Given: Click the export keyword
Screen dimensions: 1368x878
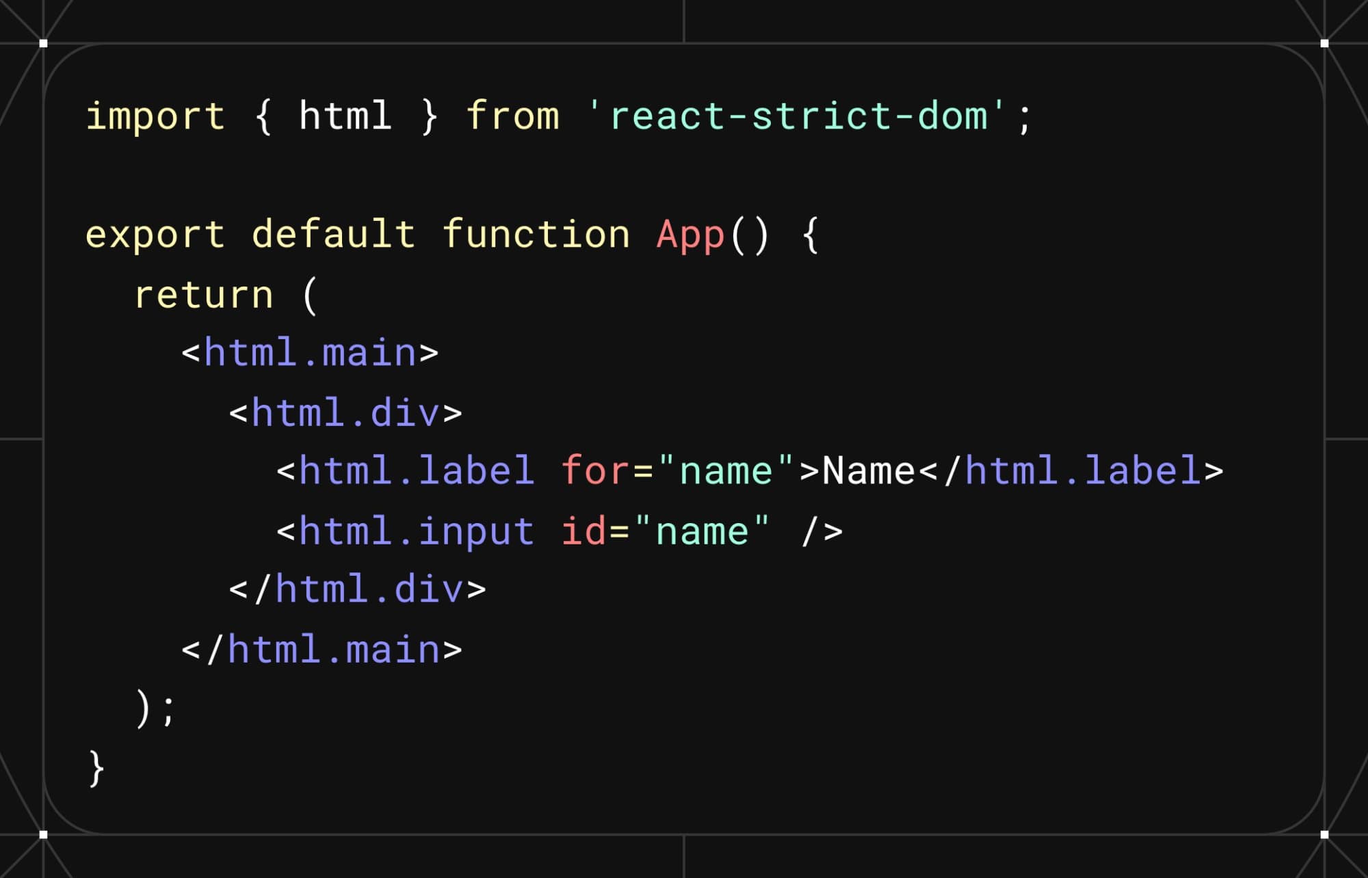Looking at the screenshot, I should pyautogui.click(x=155, y=235).
